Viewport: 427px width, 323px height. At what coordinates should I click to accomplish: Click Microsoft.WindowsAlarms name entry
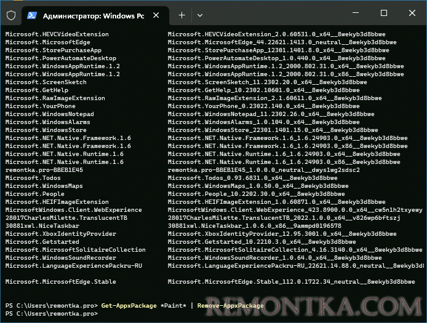(47, 122)
